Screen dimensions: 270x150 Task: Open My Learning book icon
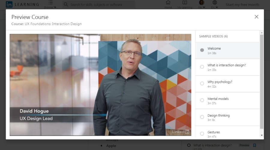point(184,2)
